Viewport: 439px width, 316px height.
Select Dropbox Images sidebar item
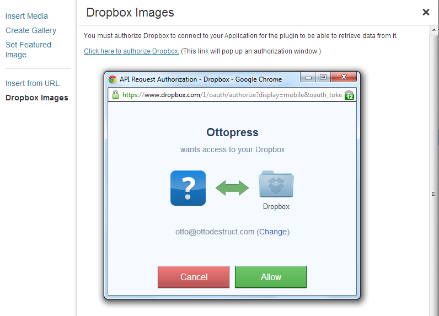point(37,98)
